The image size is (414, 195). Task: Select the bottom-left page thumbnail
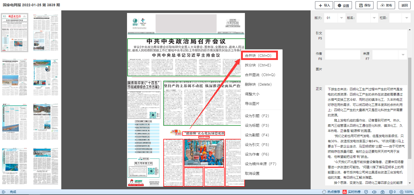click(x=15, y=167)
